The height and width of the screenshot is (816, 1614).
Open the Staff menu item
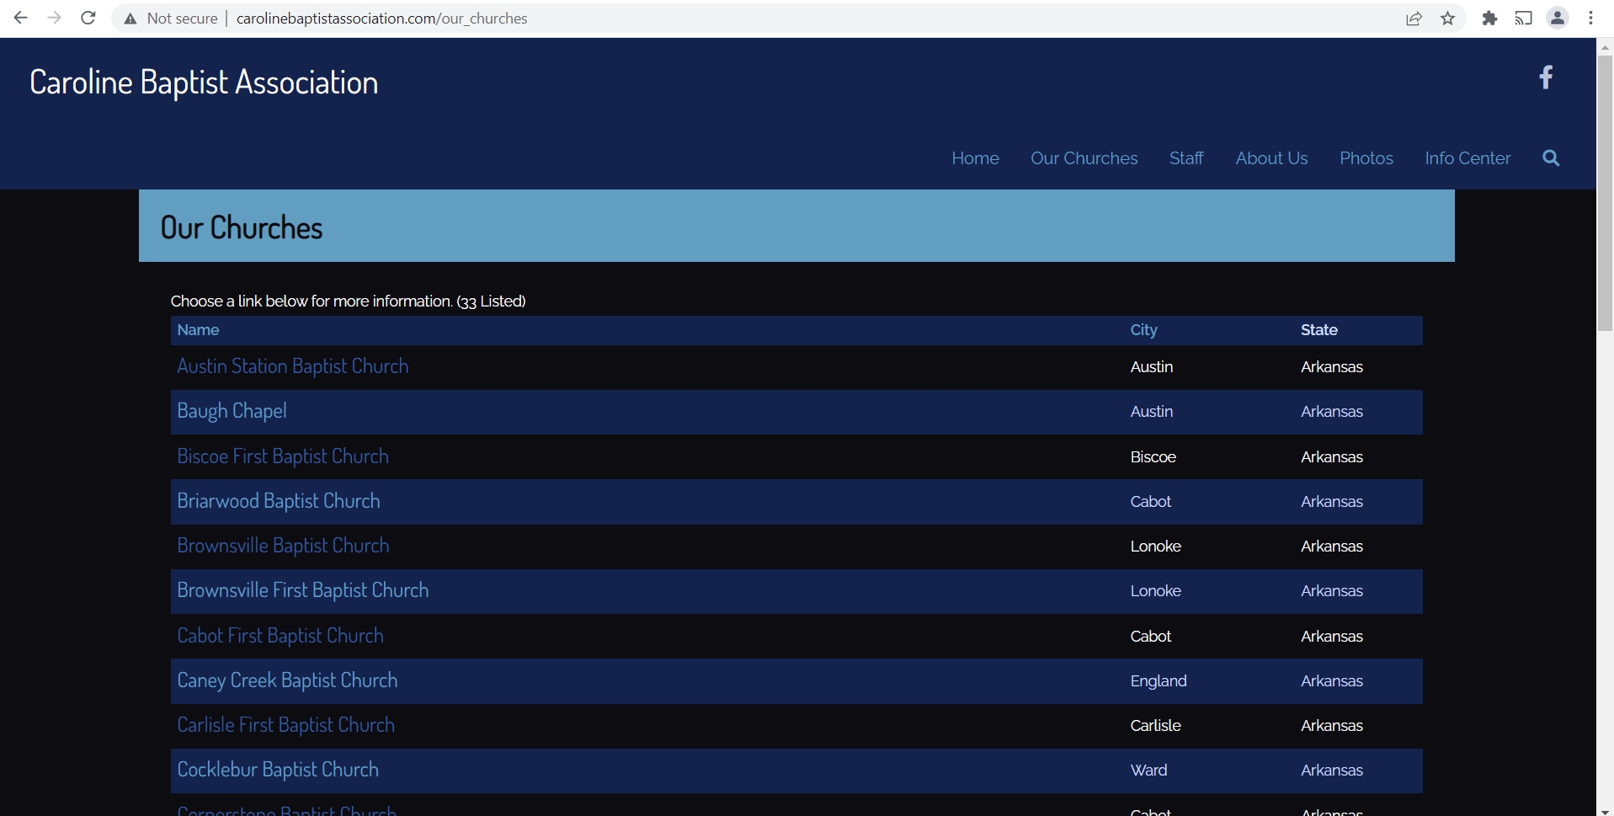click(x=1186, y=158)
